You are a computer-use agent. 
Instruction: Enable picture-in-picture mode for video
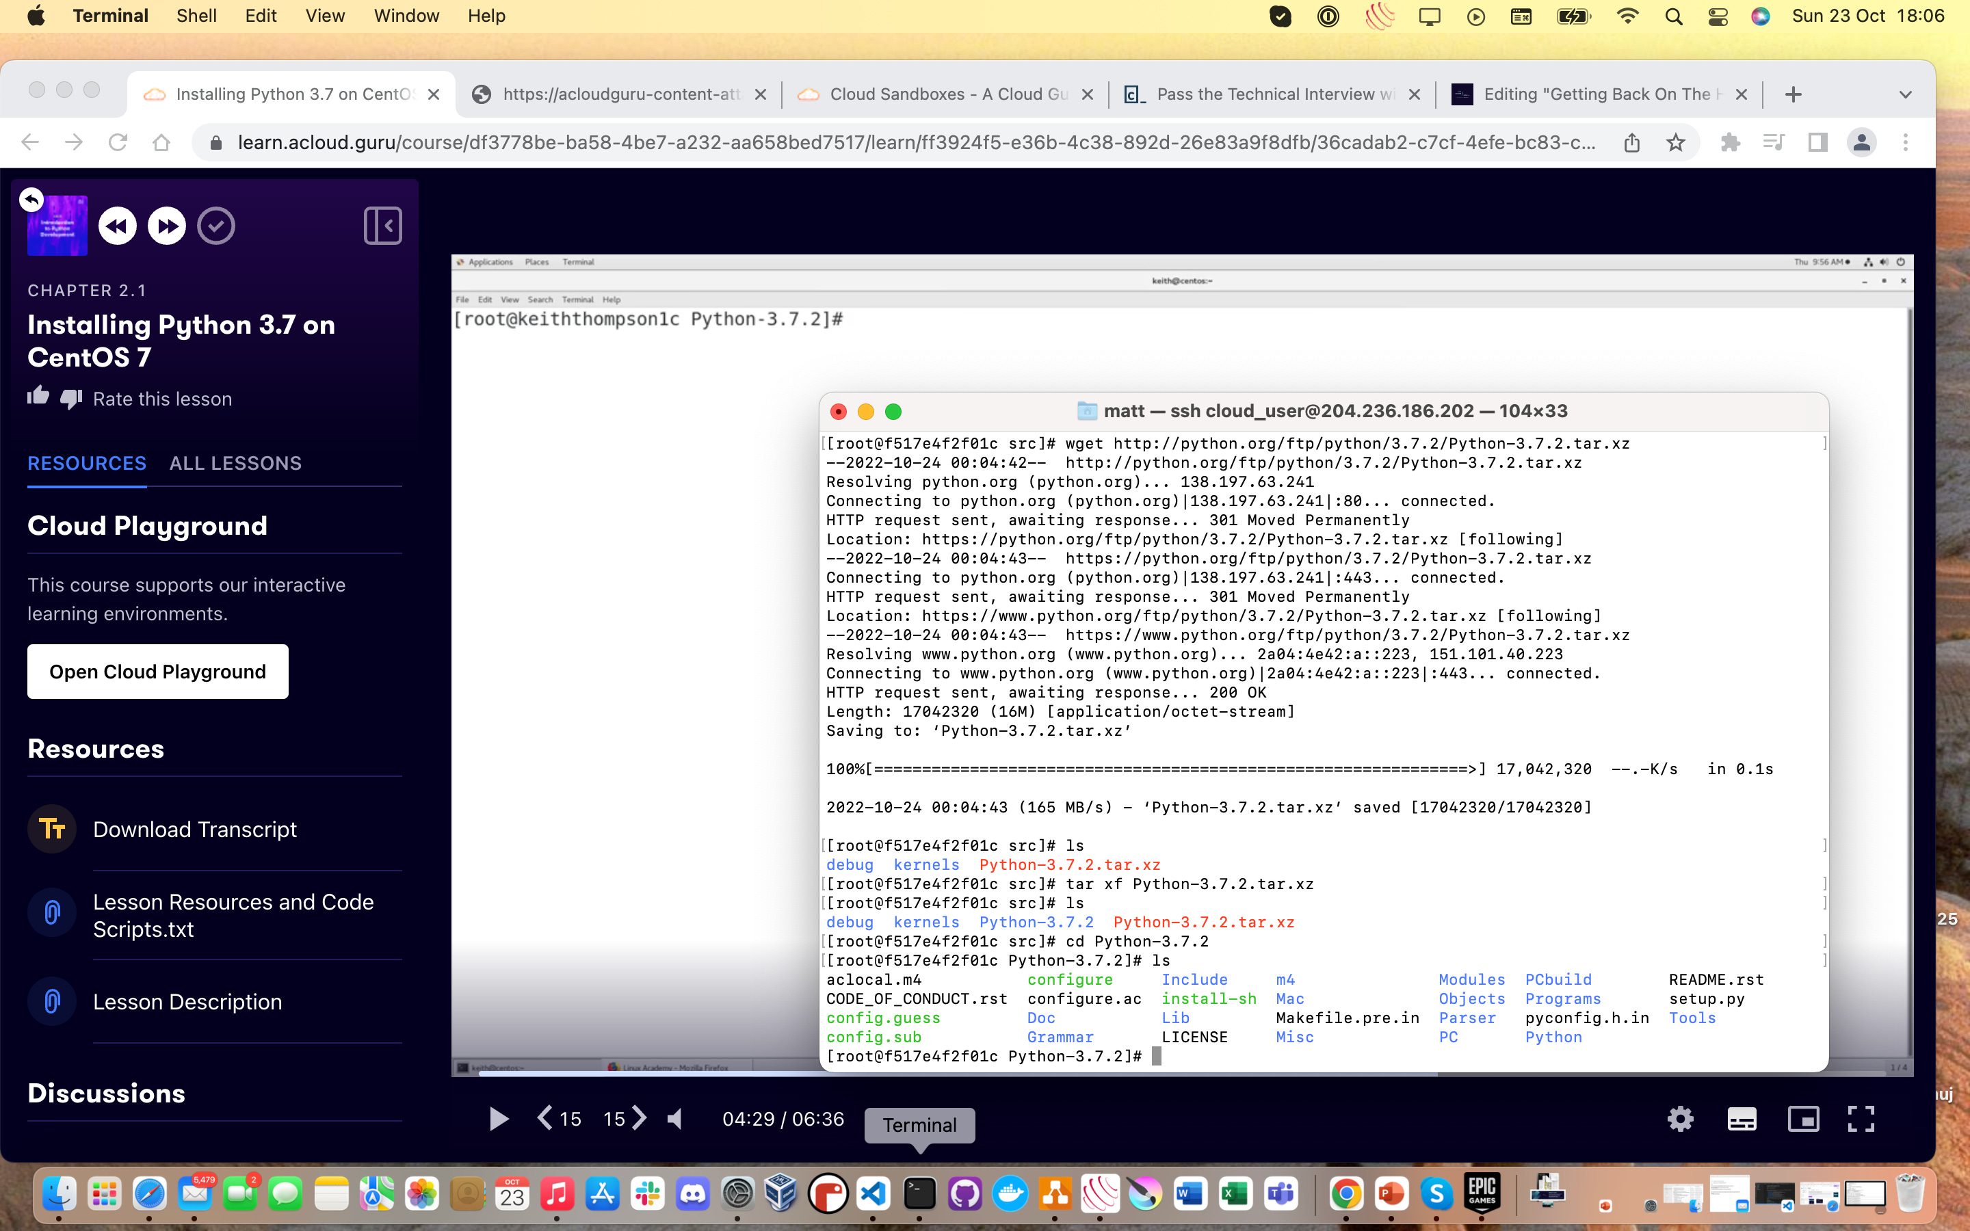pos(1803,1119)
